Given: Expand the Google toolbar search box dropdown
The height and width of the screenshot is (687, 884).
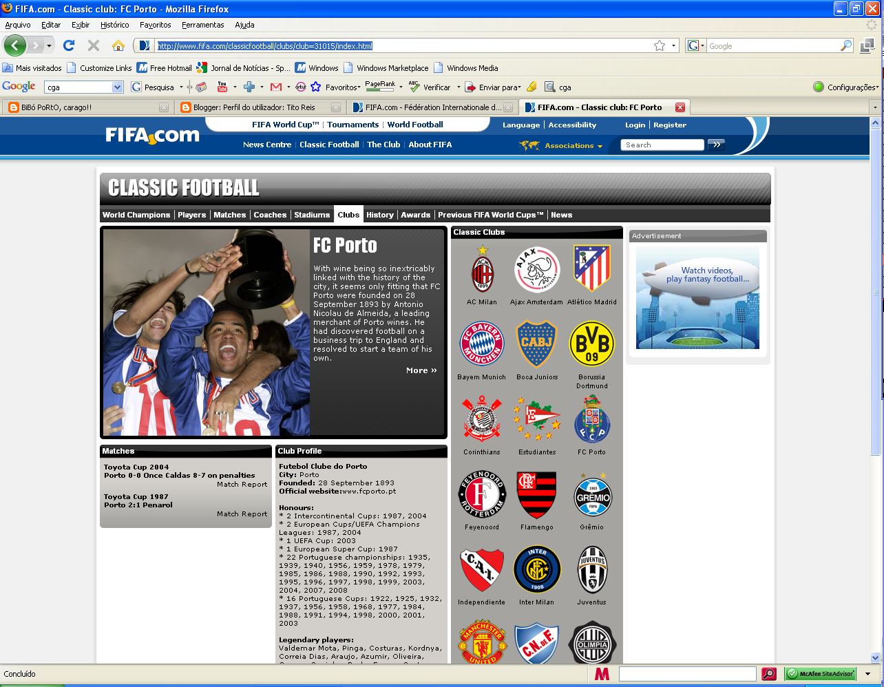Looking at the screenshot, I should (x=117, y=87).
